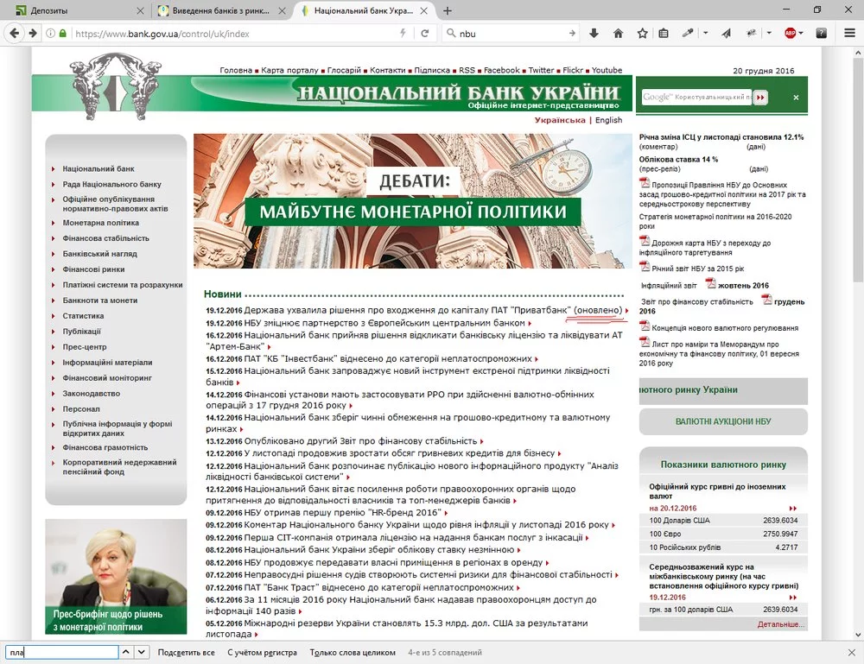
Task: Expand details arrows beside 19.12.2016 interbank rate
Action: coord(793,598)
